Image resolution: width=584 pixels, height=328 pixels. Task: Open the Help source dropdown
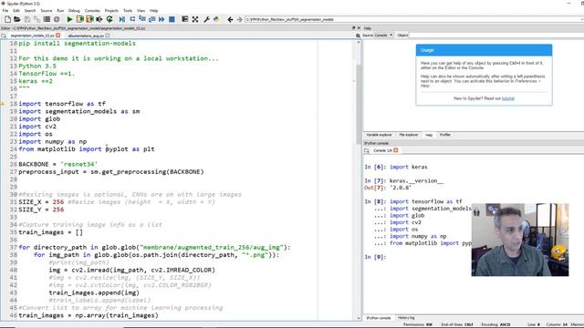click(383, 35)
